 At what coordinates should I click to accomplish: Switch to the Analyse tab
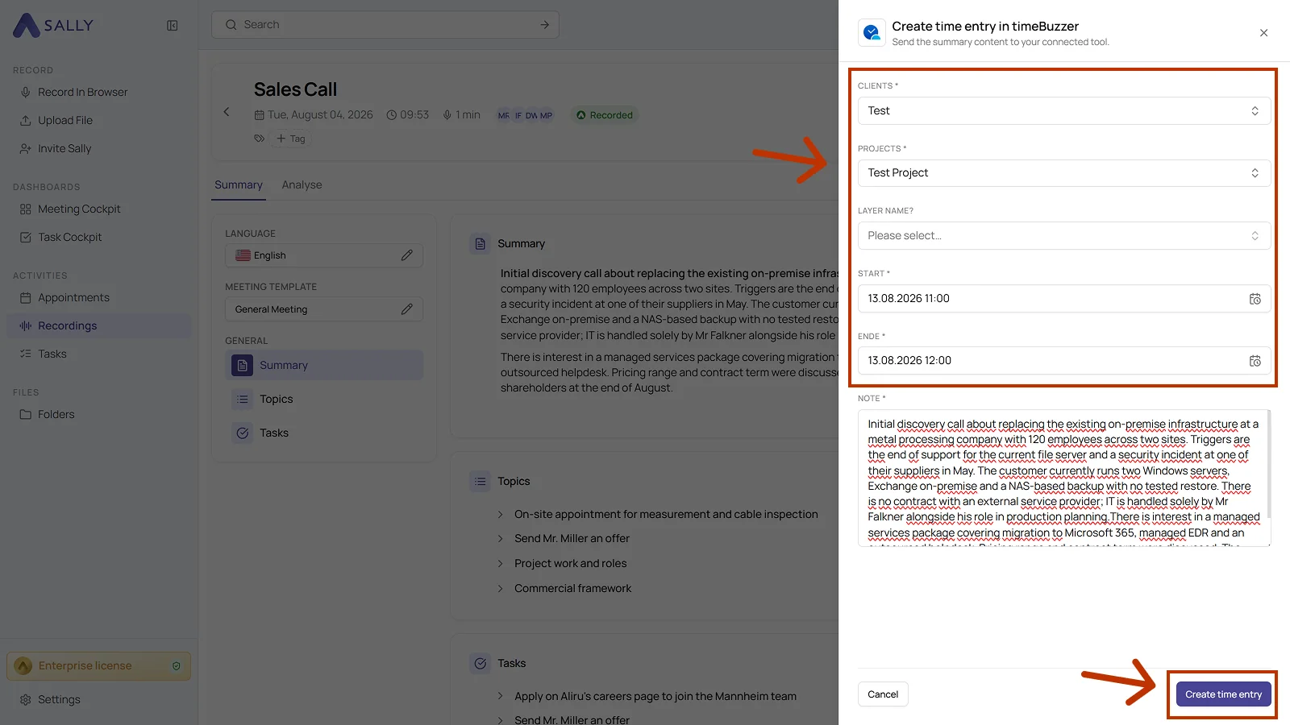pyautogui.click(x=302, y=184)
